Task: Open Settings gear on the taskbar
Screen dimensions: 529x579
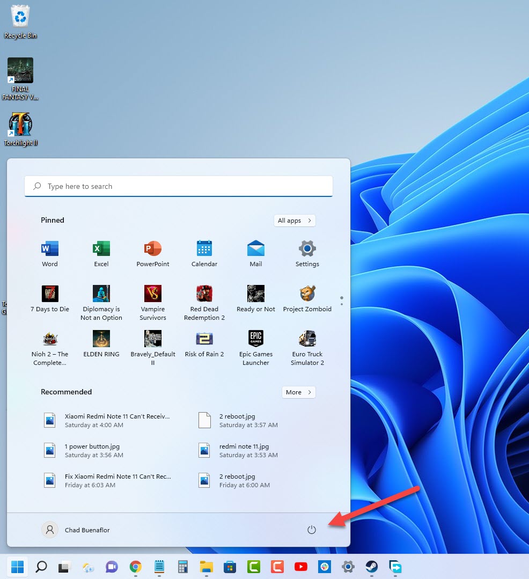Action: pyautogui.click(x=348, y=567)
